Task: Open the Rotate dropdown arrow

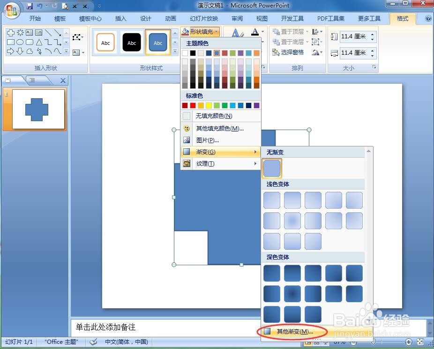Action: point(322,52)
